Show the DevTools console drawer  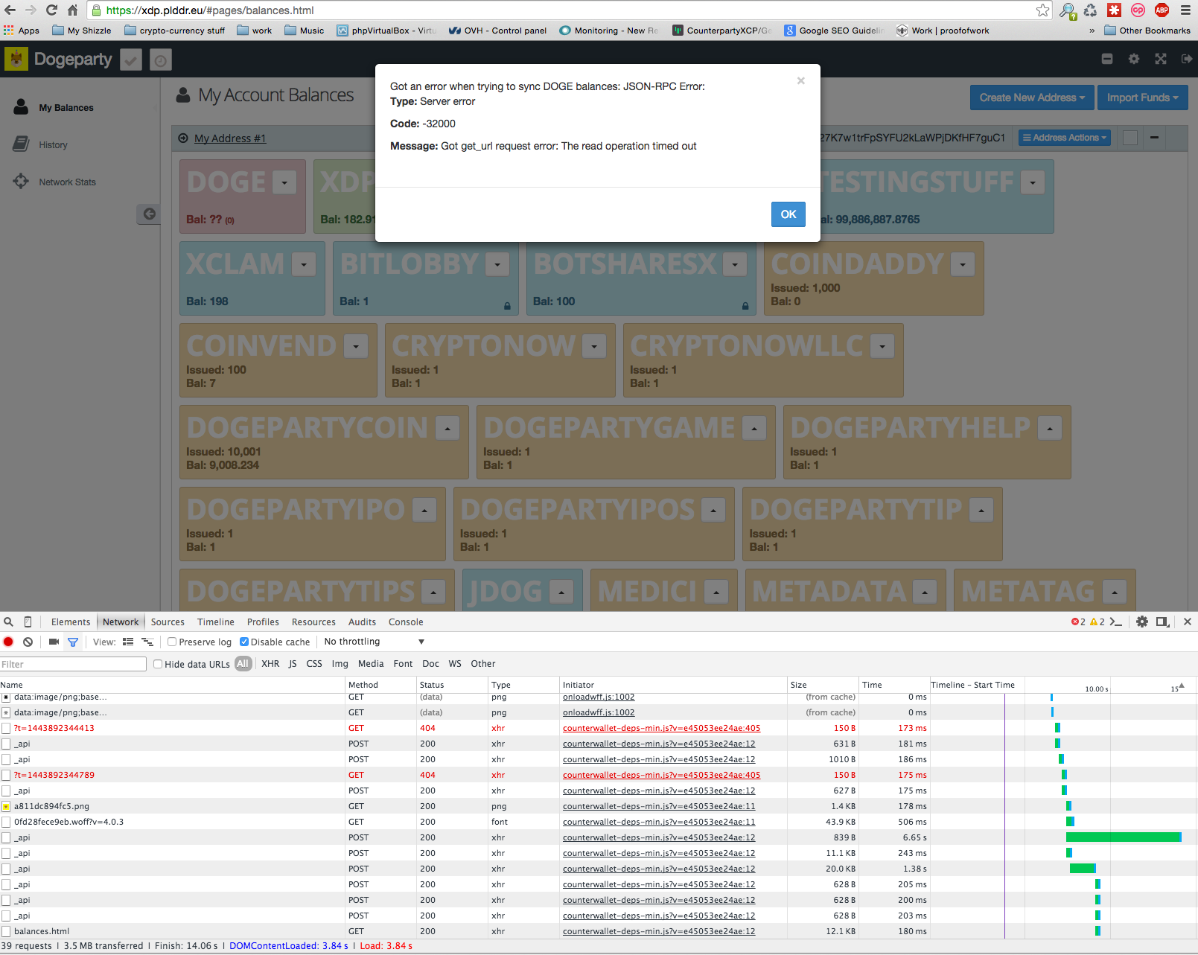pyautogui.click(x=1115, y=622)
